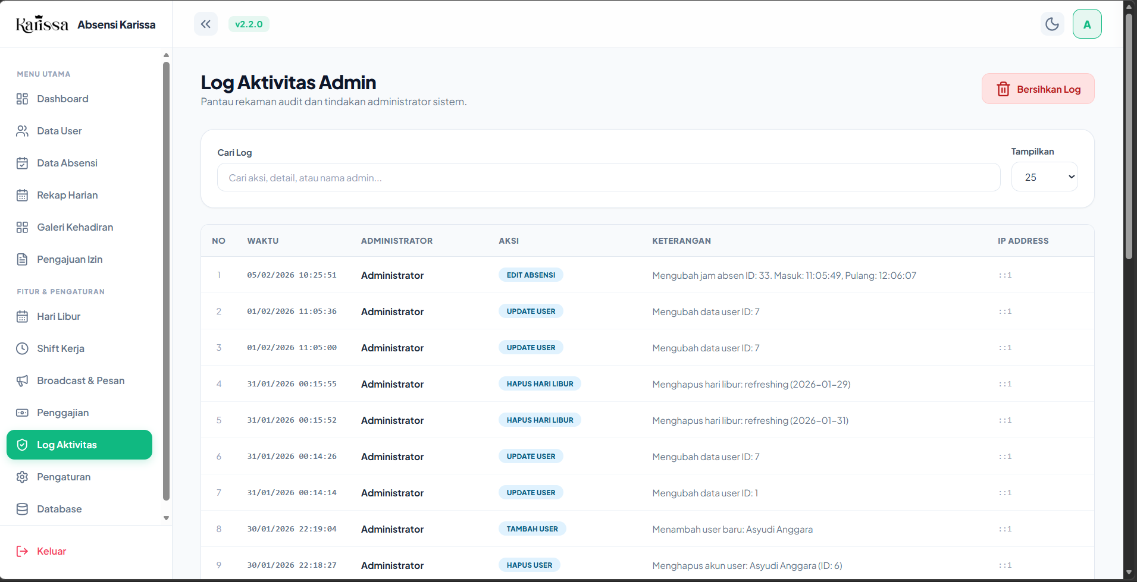1137x582 pixels.
Task: Click the TAMBAH USER action badge
Action: [x=533, y=528]
